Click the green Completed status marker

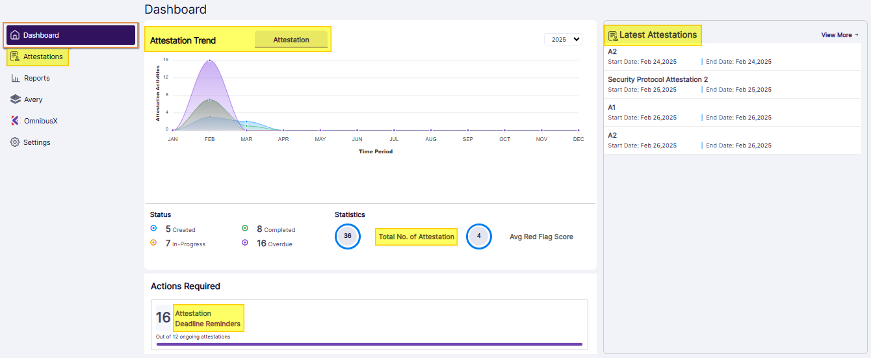coord(245,228)
